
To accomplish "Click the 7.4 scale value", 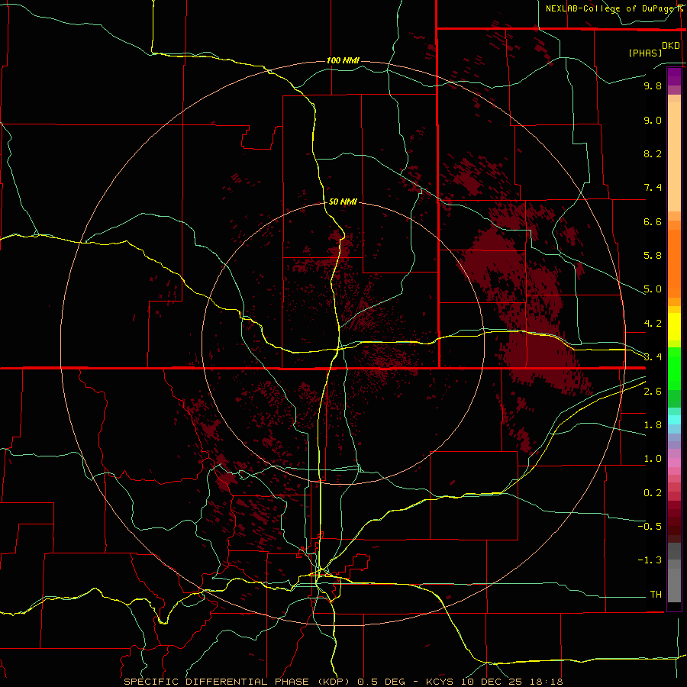I will (x=653, y=188).
